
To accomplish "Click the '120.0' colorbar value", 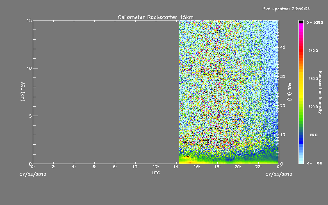I will tap(313, 107).
